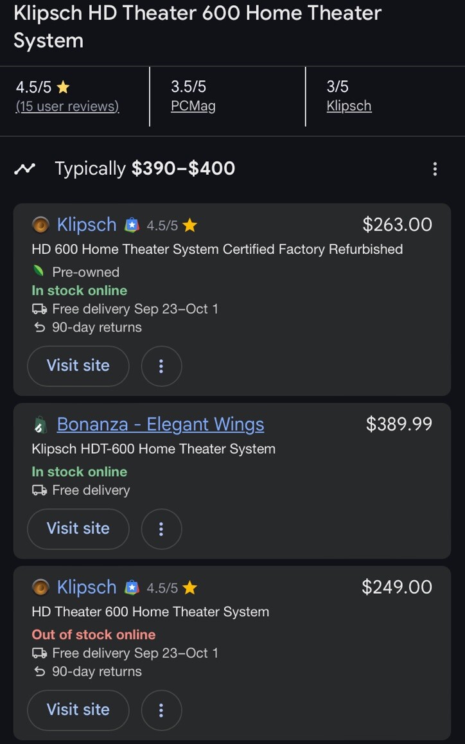
Task: Click the delivery truck icon on Bonanza listing
Action: (x=39, y=491)
